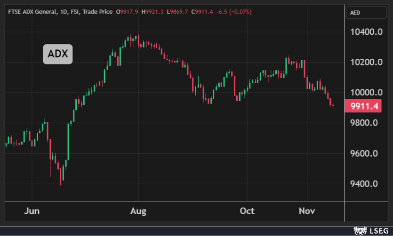Click the 10400.0 price axis label

pyautogui.click(x=366, y=32)
